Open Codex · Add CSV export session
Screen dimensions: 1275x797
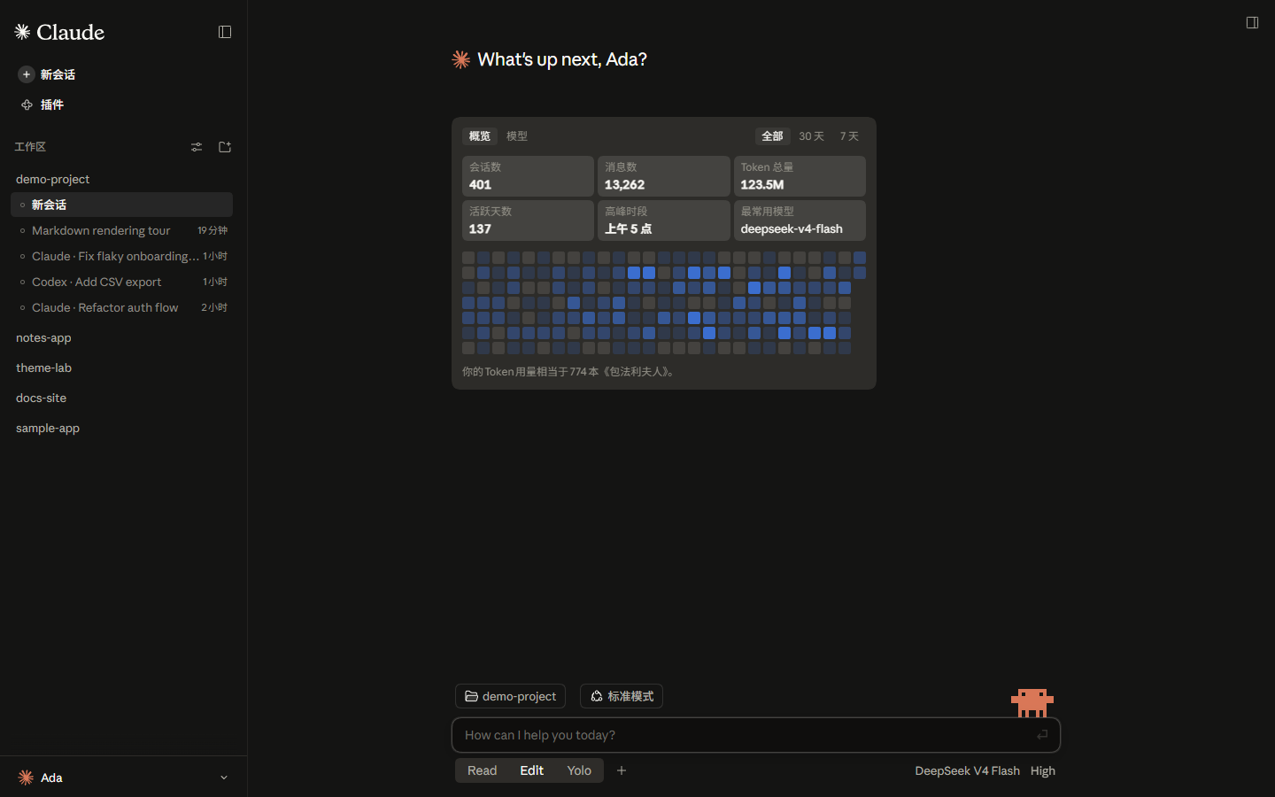click(x=121, y=282)
